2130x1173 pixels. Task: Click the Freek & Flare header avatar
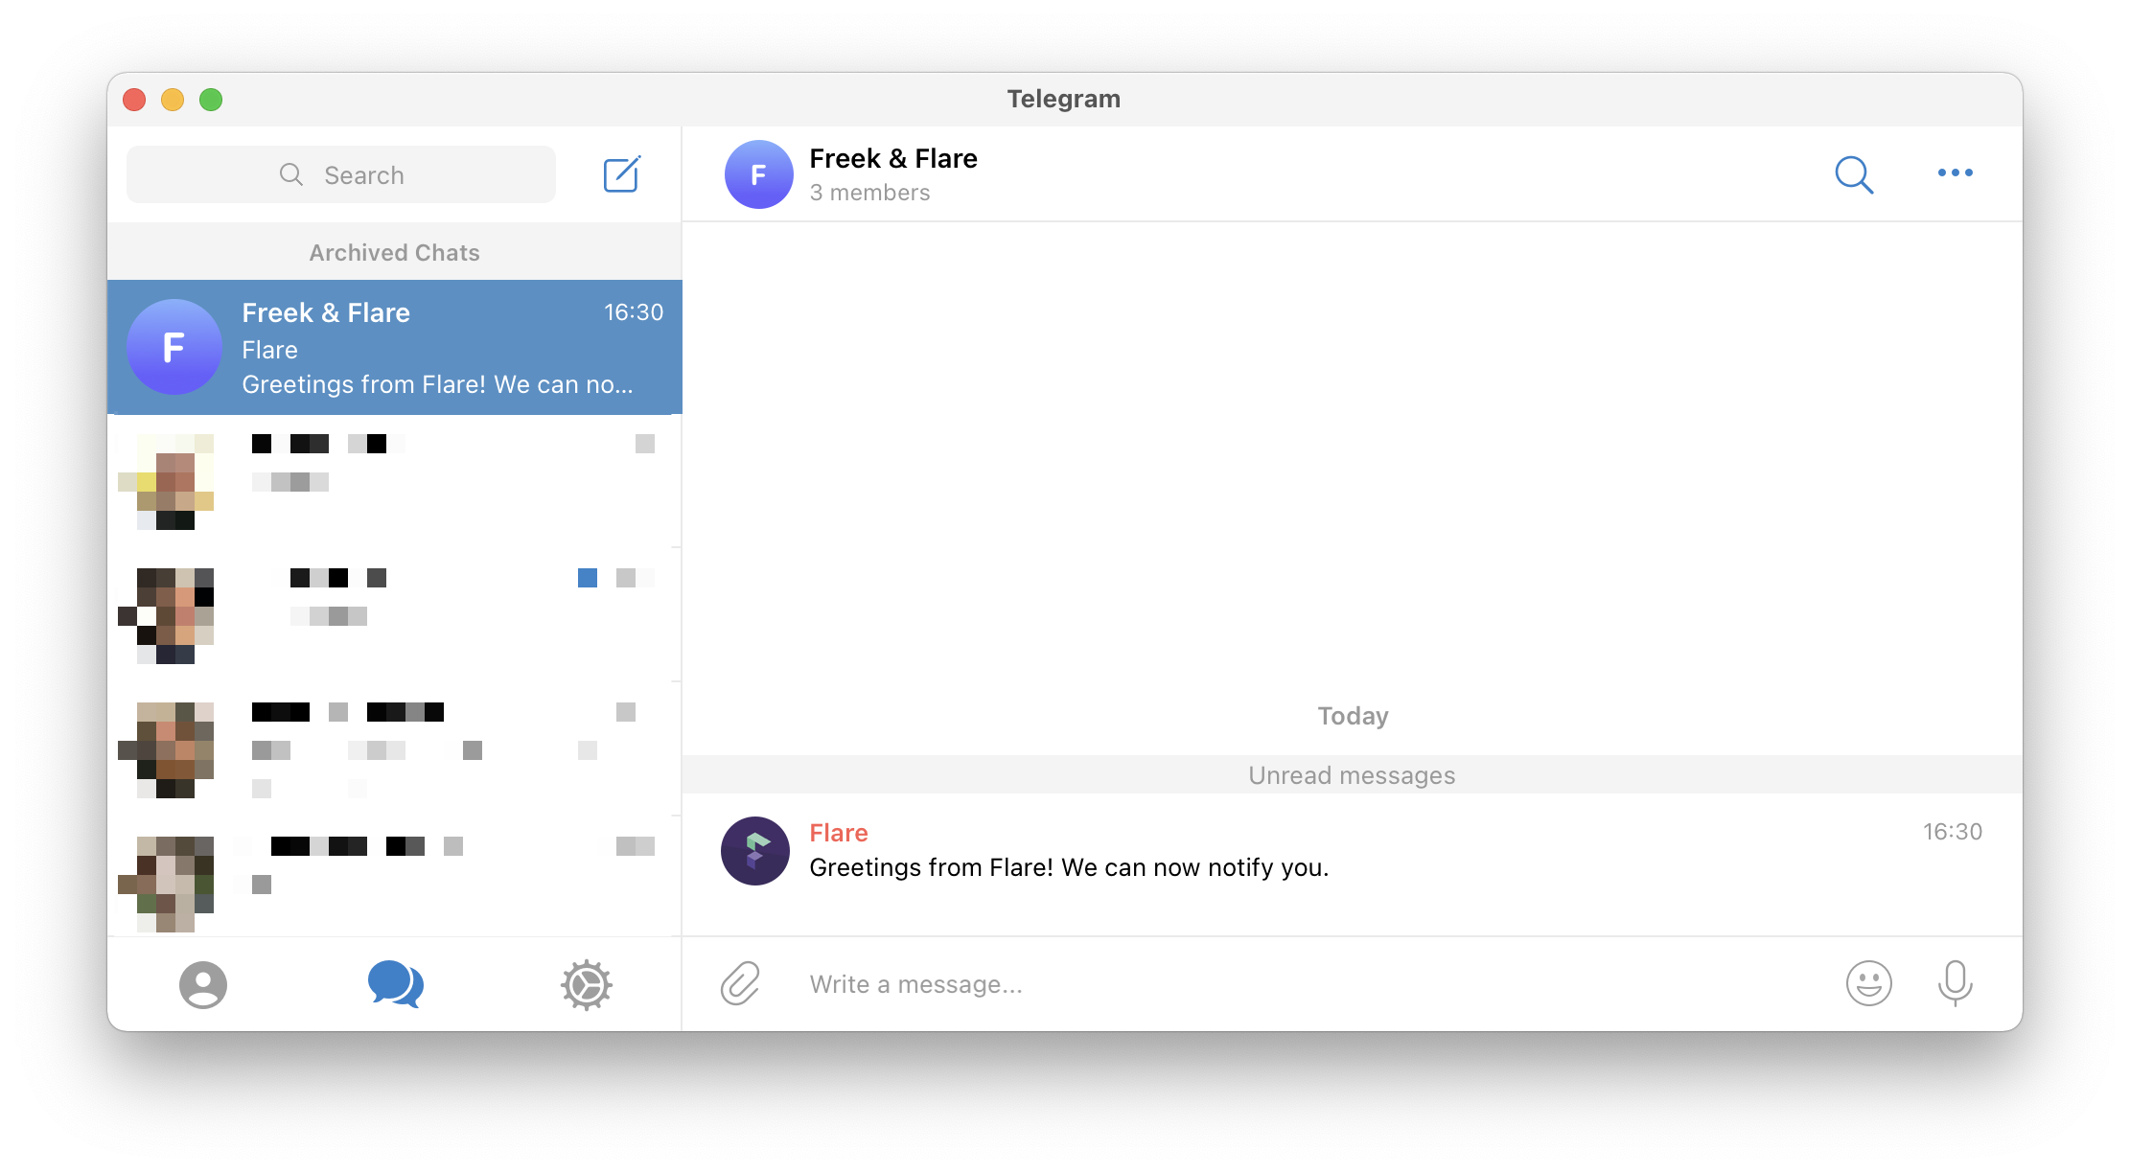pos(758,174)
